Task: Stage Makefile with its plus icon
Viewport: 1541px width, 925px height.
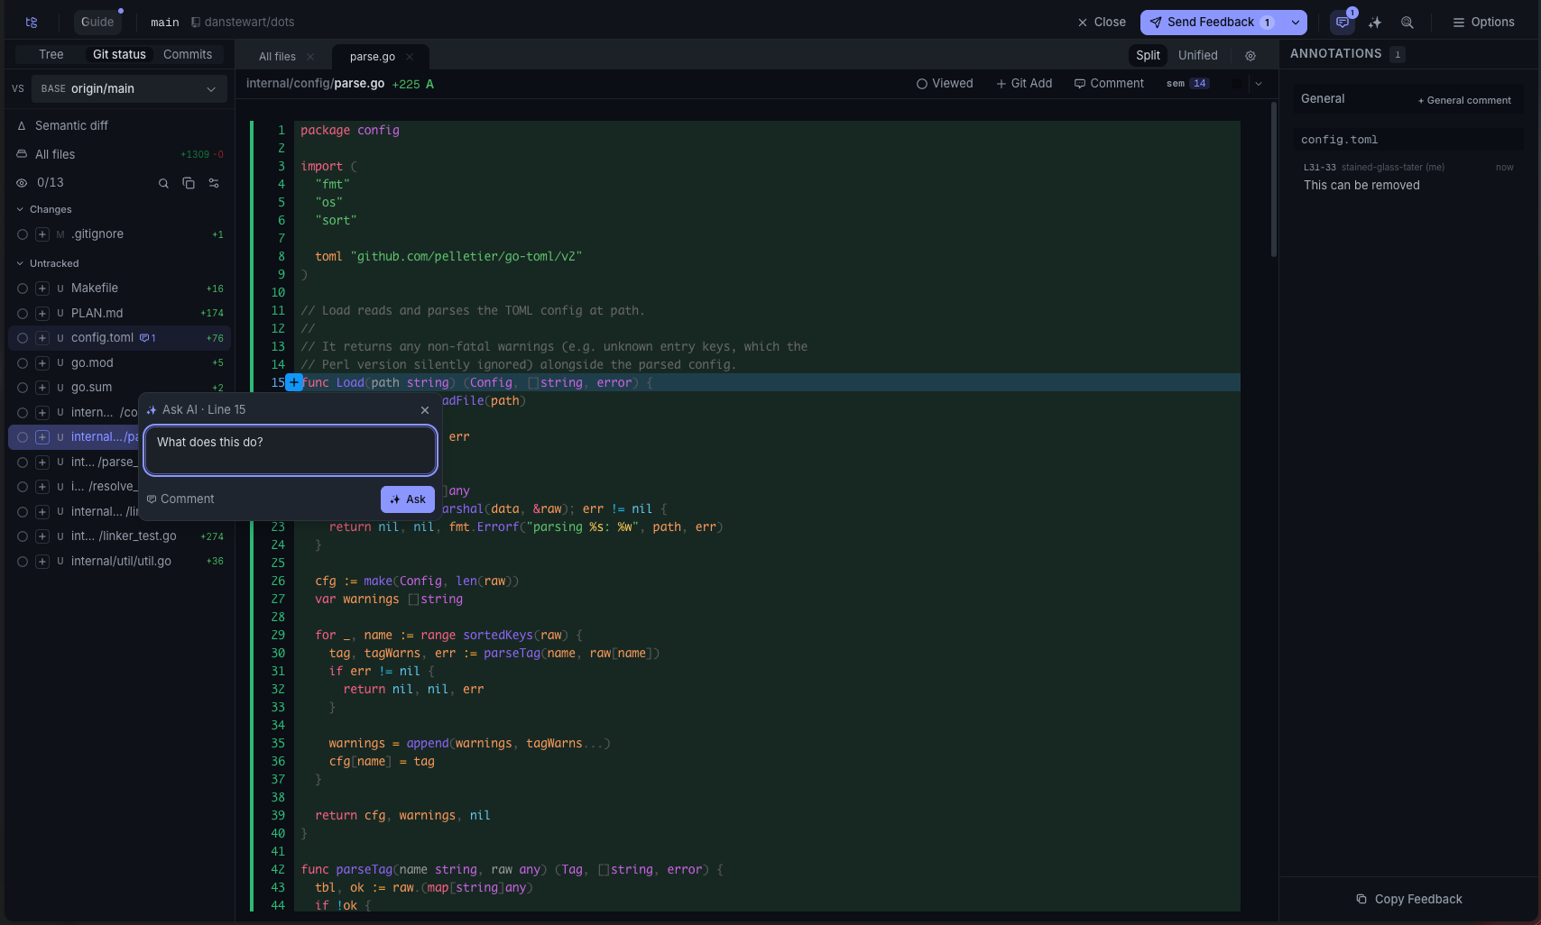Action: [x=42, y=288]
